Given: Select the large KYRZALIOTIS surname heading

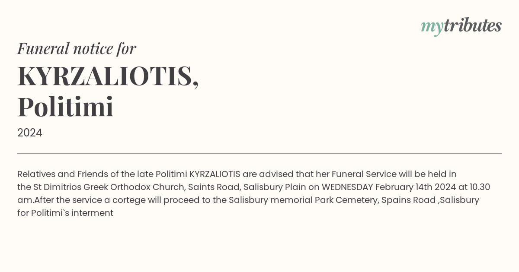Looking at the screenshot, I should pos(108,76).
